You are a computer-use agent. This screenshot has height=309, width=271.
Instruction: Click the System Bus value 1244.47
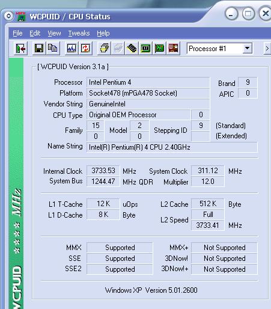[x=103, y=182]
